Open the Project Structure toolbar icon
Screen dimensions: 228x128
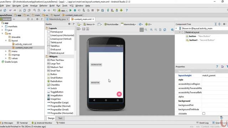point(103,10)
